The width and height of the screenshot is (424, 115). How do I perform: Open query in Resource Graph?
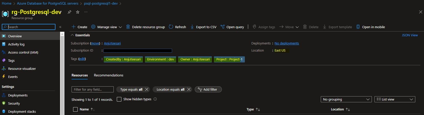click(x=232, y=27)
